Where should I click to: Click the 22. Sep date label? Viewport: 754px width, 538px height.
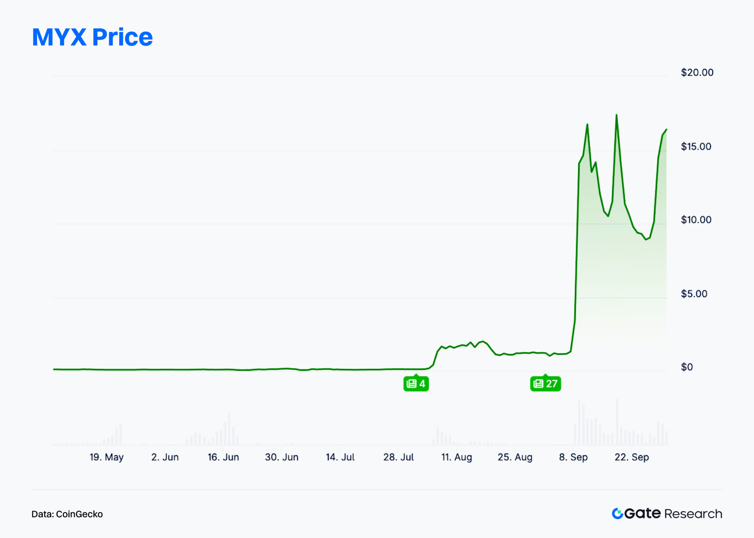pyautogui.click(x=631, y=457)
